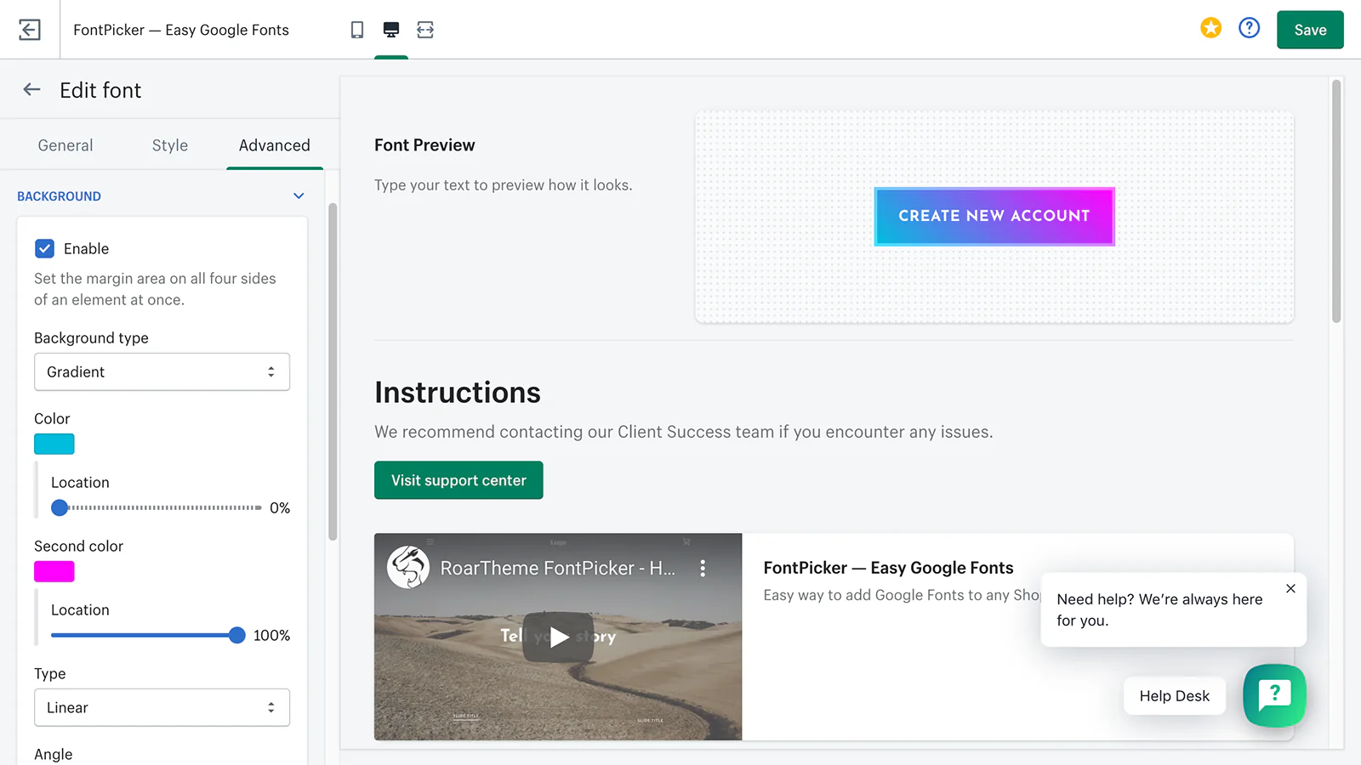Open the chat widget question icon

pyautogui.click(x=1274, y=695)
